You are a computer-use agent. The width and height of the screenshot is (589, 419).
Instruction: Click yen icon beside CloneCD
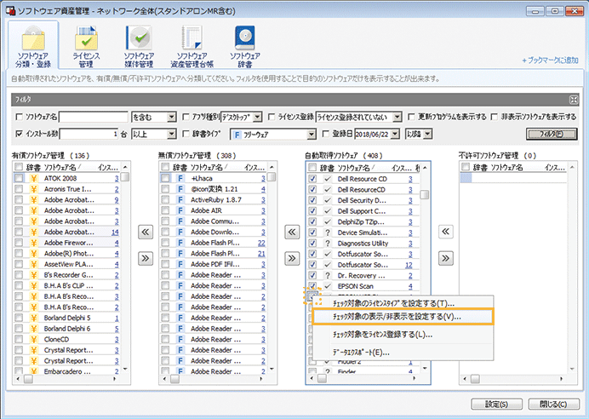pos(34,339)
